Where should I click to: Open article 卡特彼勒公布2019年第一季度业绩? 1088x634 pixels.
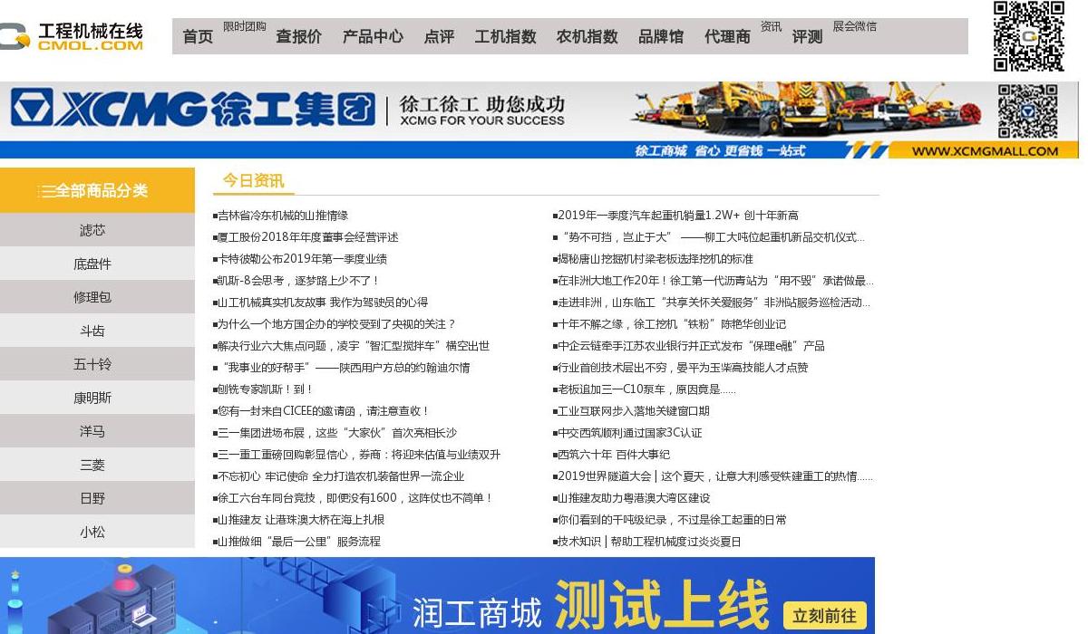300,259
